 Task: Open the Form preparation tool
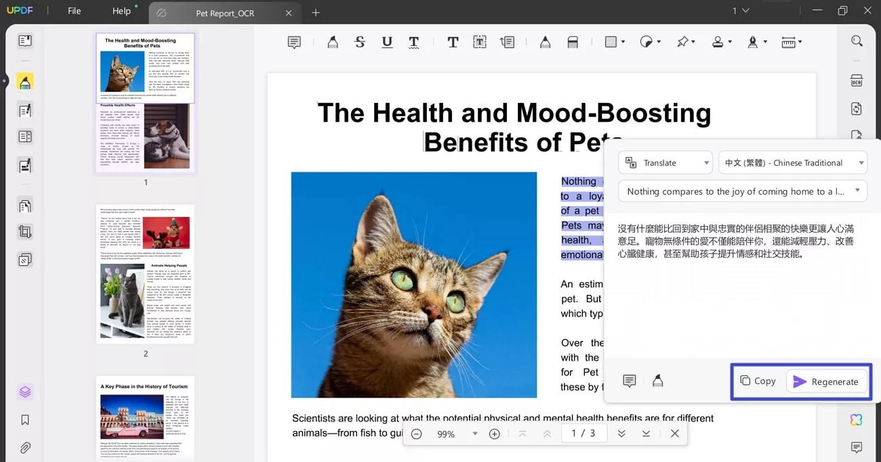click(25, 137)
